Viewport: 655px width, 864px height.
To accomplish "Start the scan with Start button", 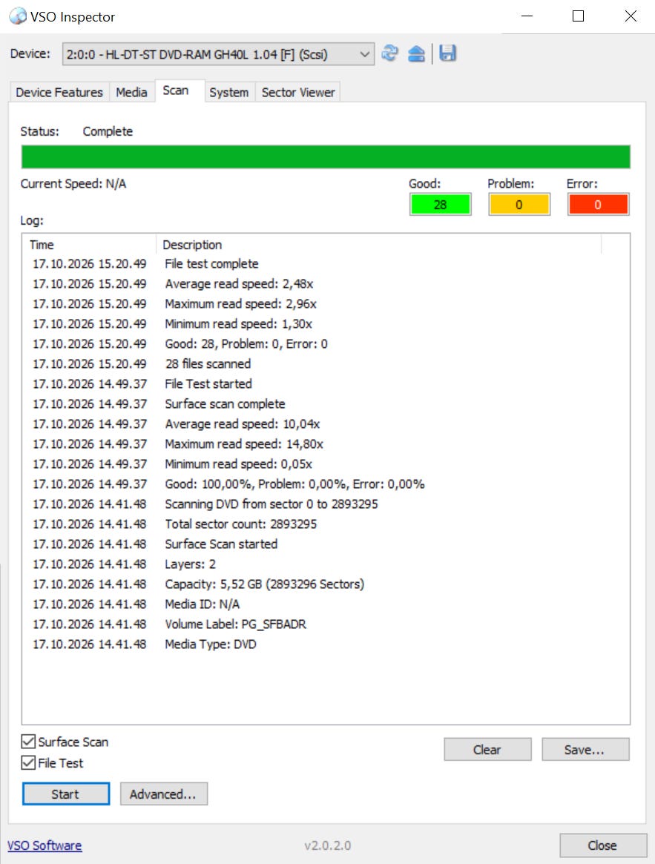I will tap(65, 794).
